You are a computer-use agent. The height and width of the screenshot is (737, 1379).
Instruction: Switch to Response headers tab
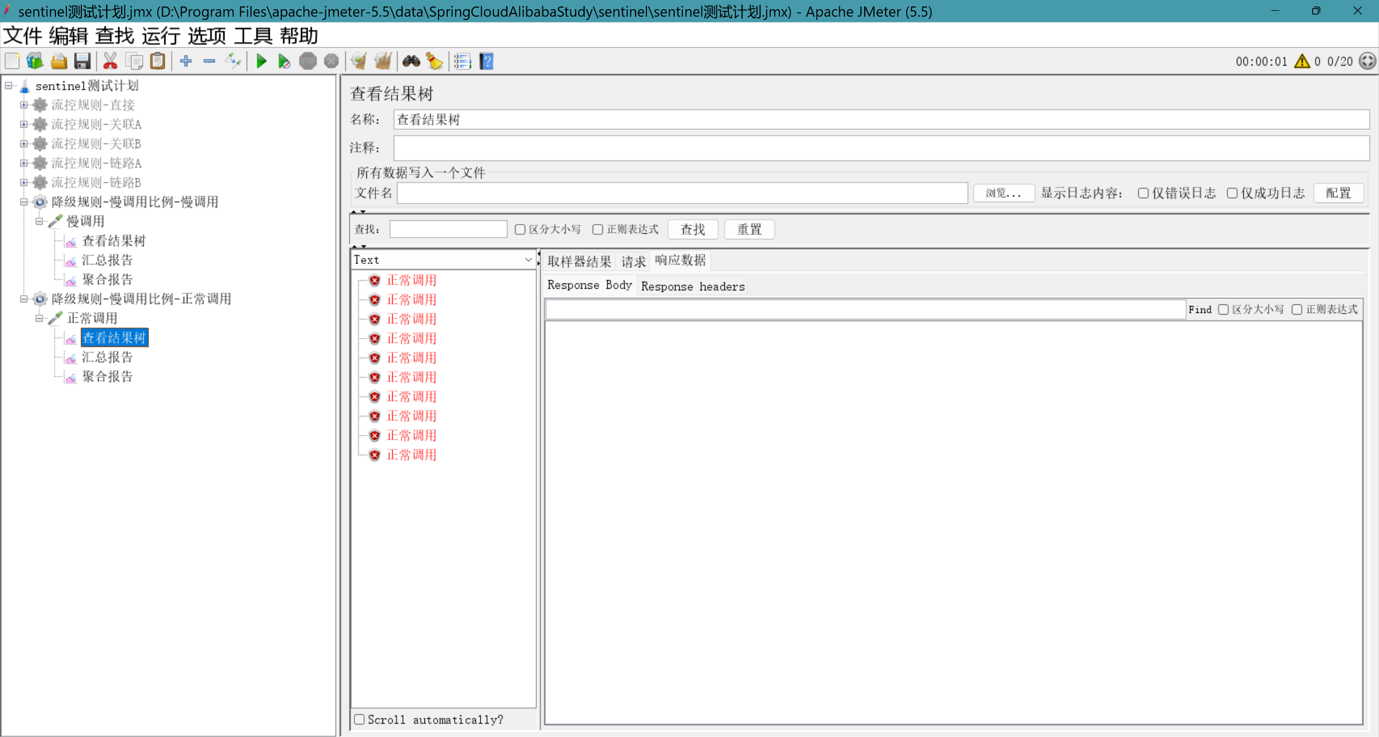point(692,286)
